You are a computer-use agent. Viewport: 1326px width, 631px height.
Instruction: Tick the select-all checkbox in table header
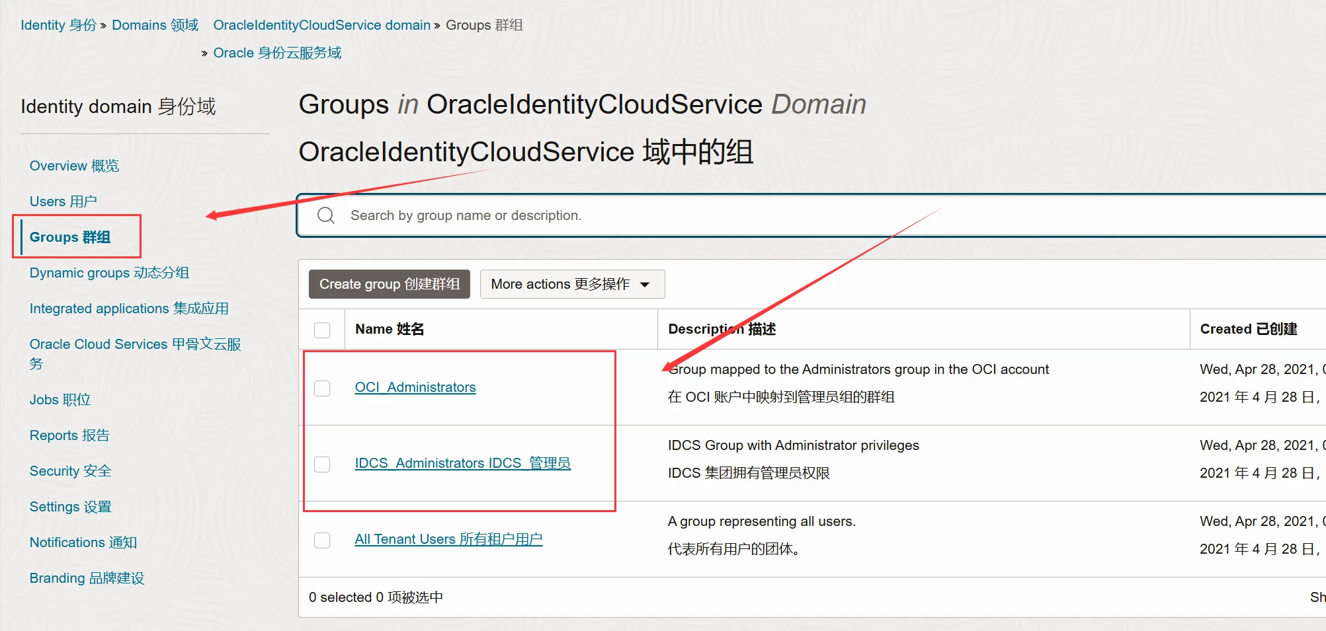[x=322, y=330]
